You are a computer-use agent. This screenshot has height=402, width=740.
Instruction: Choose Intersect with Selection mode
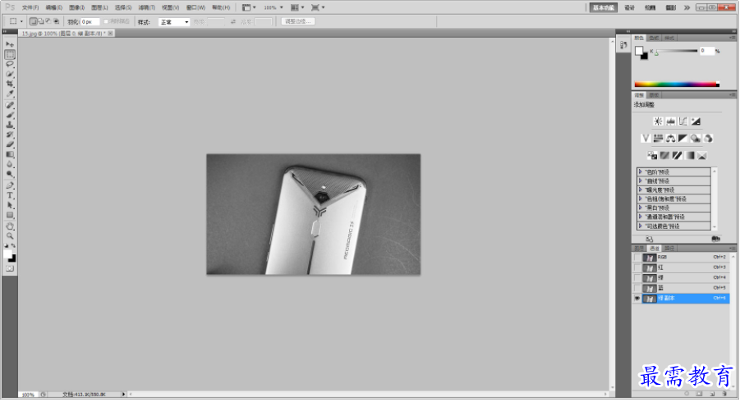click(56, 21)
